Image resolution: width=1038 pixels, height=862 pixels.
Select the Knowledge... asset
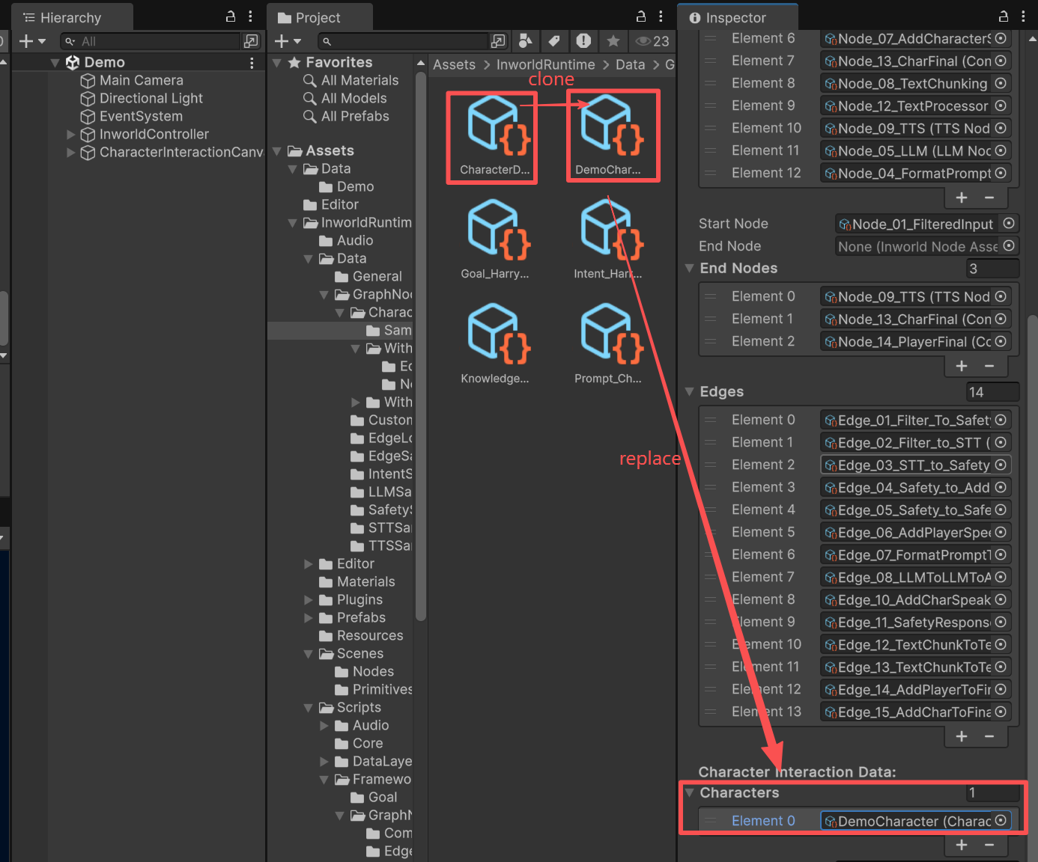494,344
